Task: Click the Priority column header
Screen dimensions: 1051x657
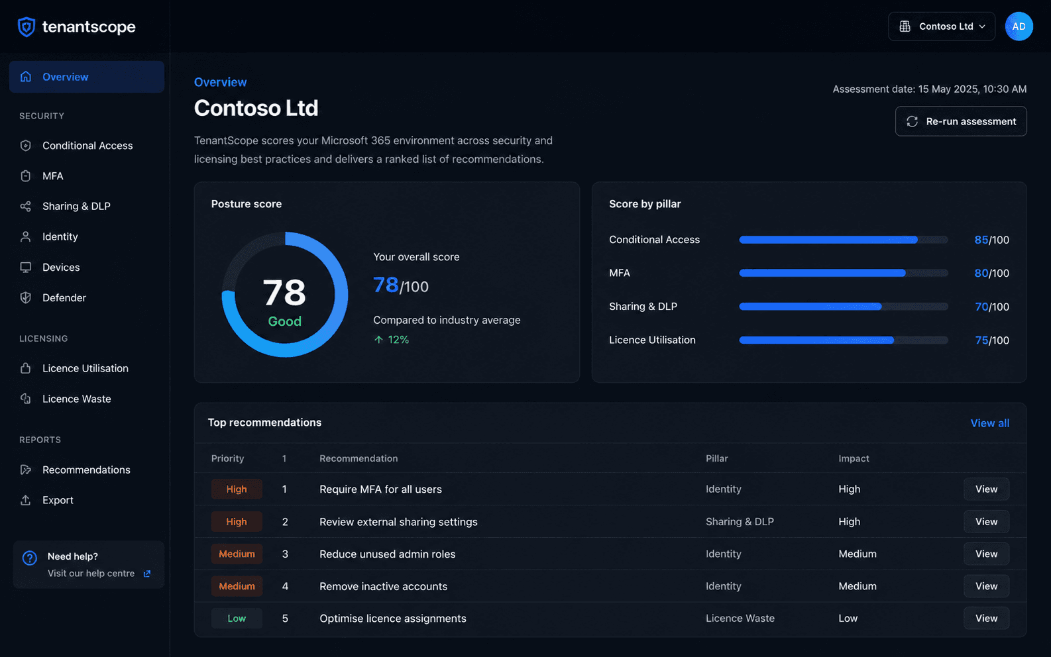Action: pos(227,458)
